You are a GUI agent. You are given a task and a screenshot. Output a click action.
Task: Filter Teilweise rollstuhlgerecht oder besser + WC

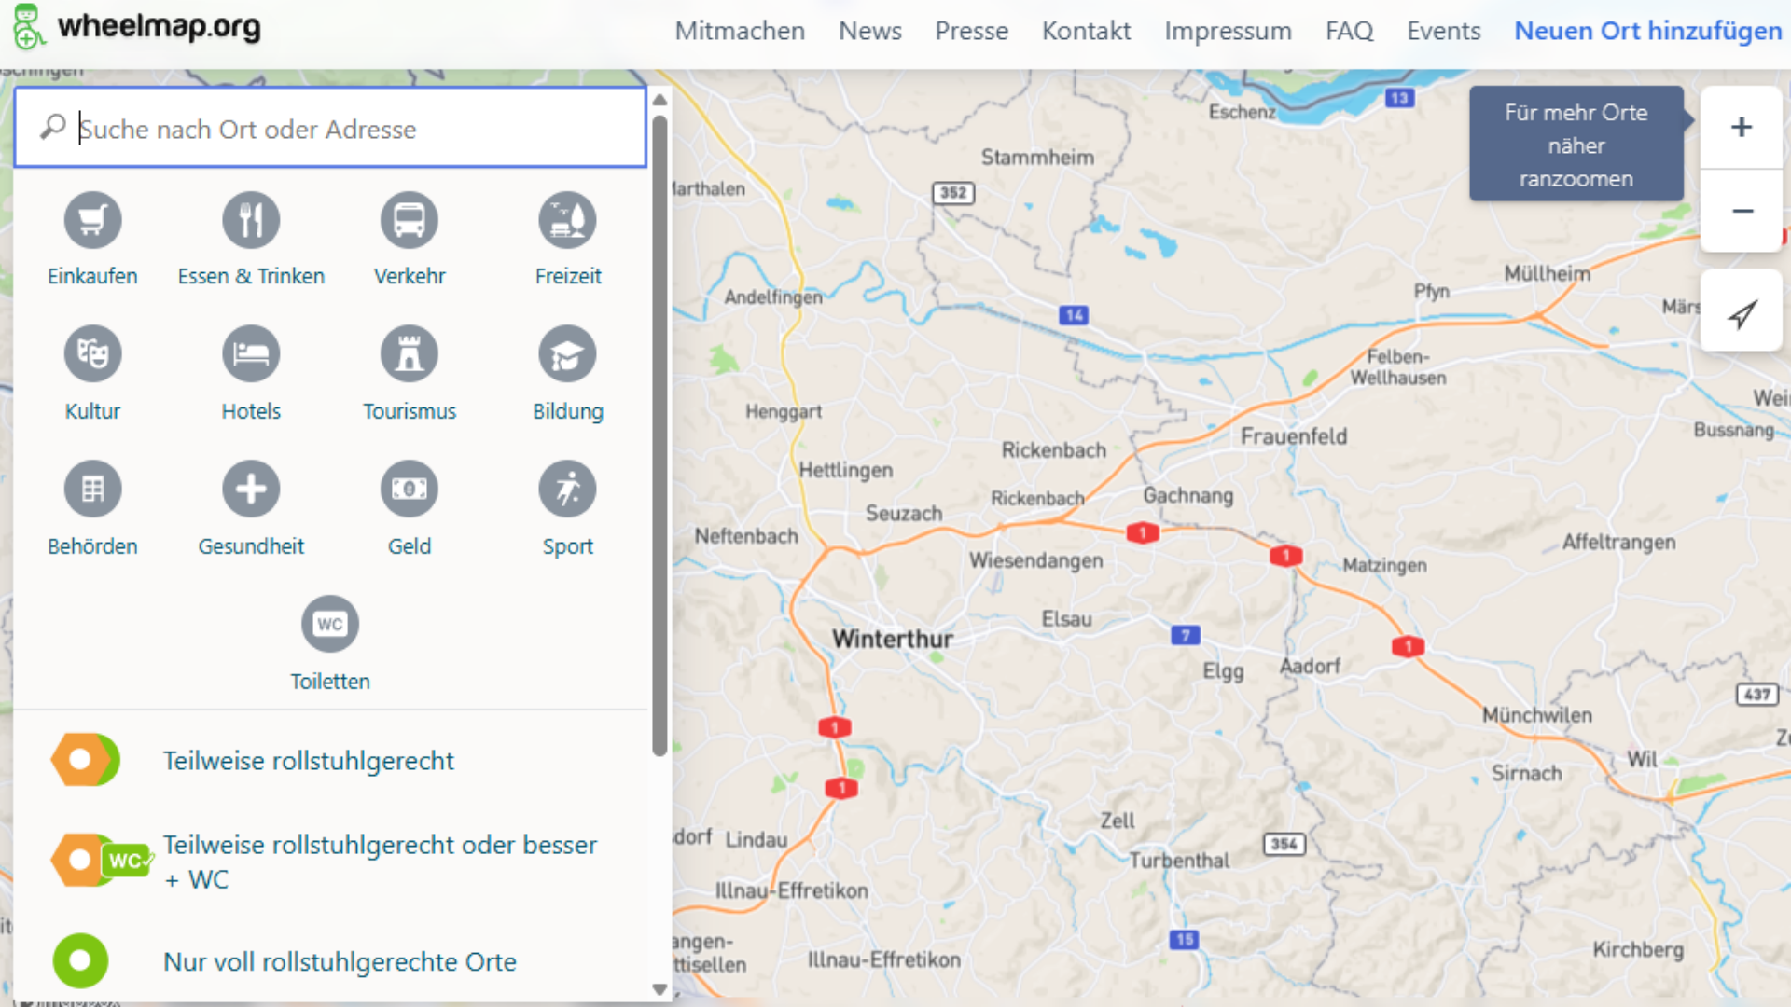tap(330, 862)
